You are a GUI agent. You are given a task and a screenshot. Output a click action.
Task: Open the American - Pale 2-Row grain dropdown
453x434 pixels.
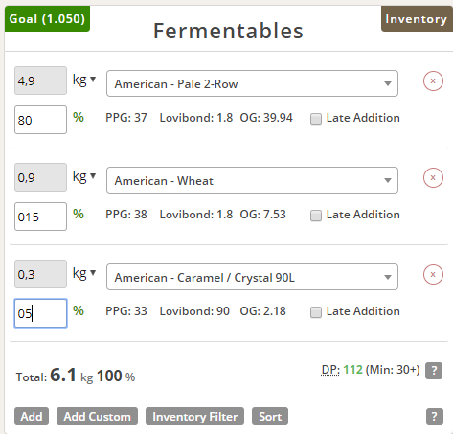pos(252,83)
